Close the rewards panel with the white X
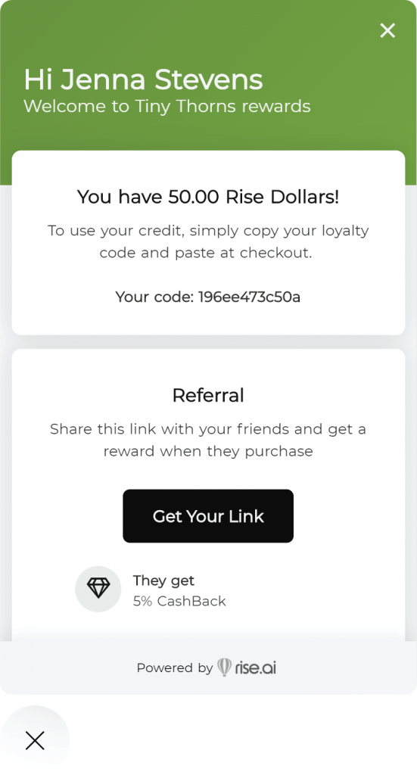The image size is (417, 775). point(387,30)
